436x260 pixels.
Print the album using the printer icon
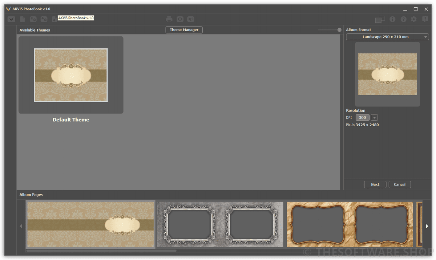pyautogui.click(x=169, y=19)
